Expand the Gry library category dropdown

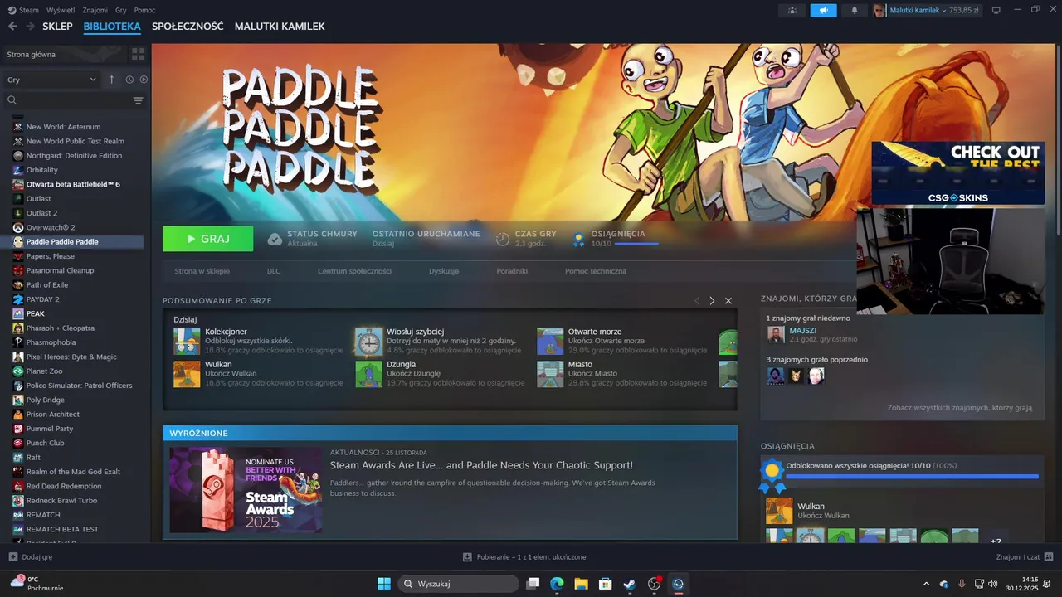(51, 80)
